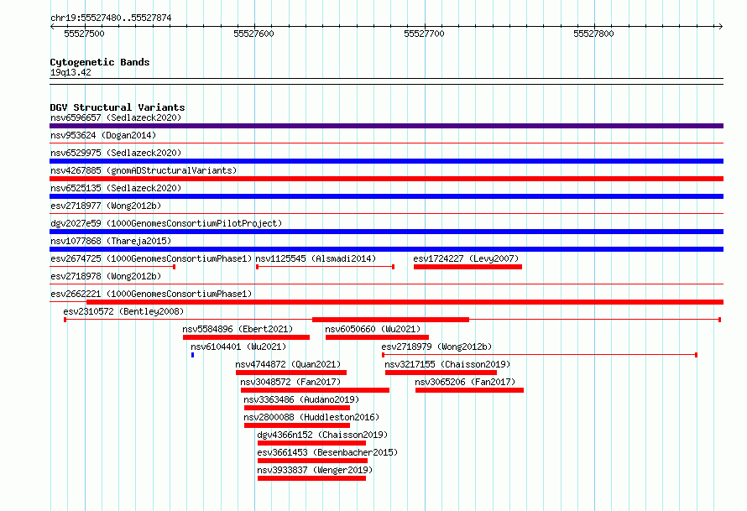Click the Cytogenetic Bands track heading
This screenshot has height=511, width=747.
tap(100, 62)
